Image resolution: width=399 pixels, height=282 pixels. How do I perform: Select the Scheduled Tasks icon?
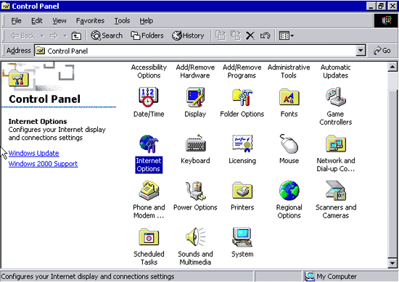(x=149, y=237)
